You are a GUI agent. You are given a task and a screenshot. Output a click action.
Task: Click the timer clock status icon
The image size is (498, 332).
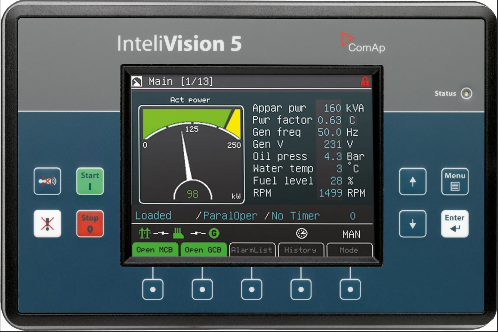coord(301,234)
